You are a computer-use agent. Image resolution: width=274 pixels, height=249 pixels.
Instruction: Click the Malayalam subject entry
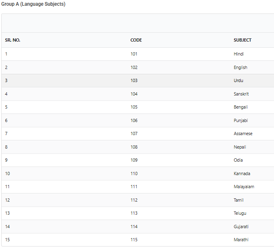(x=244, y=187)
